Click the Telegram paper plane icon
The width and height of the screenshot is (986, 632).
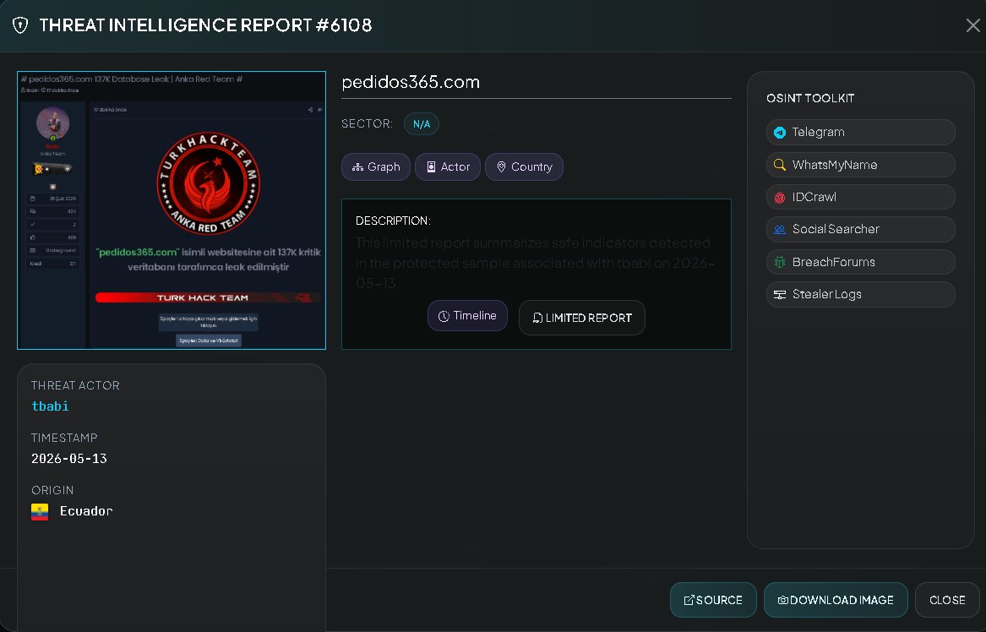780,133
